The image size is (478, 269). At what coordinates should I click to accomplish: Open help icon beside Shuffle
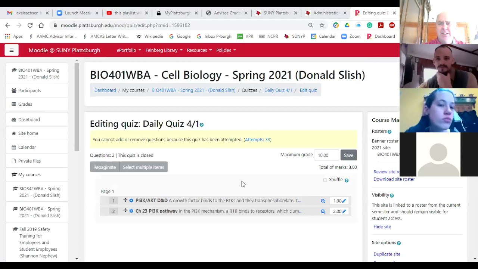pos(347,180)
